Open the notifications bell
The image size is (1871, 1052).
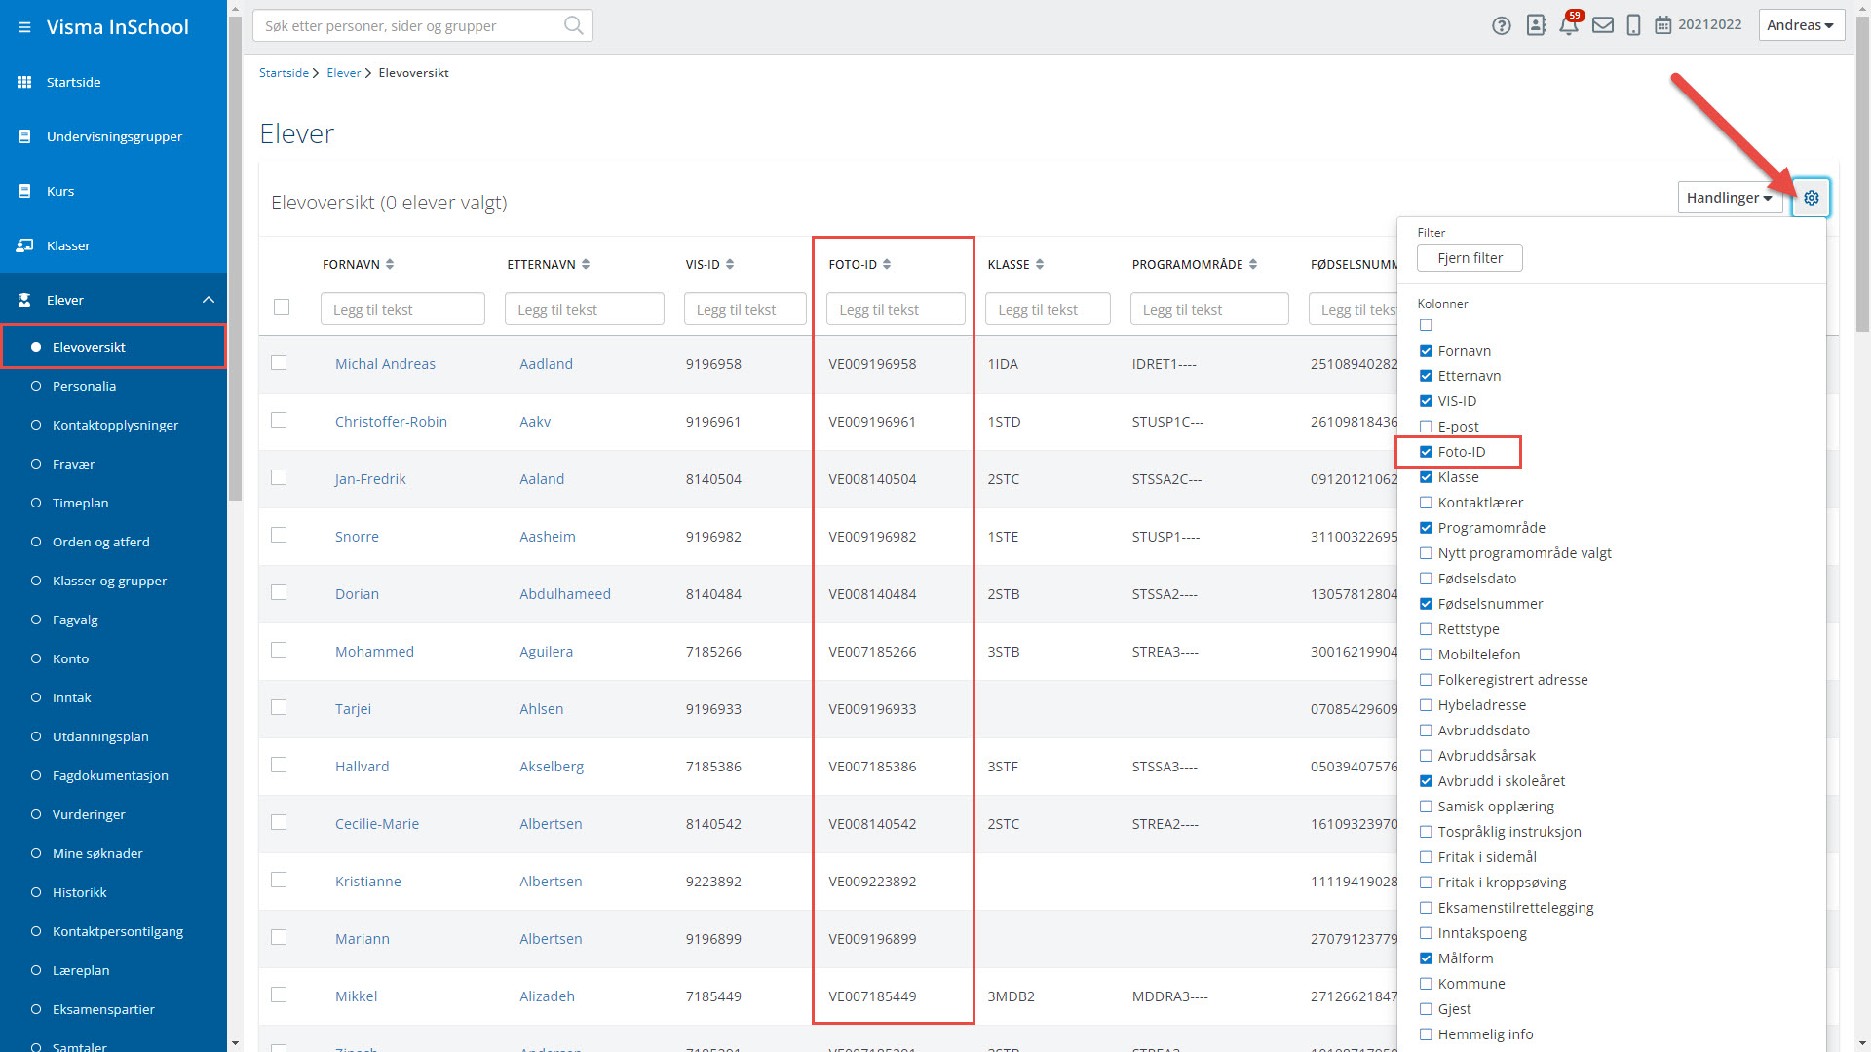1569,26
